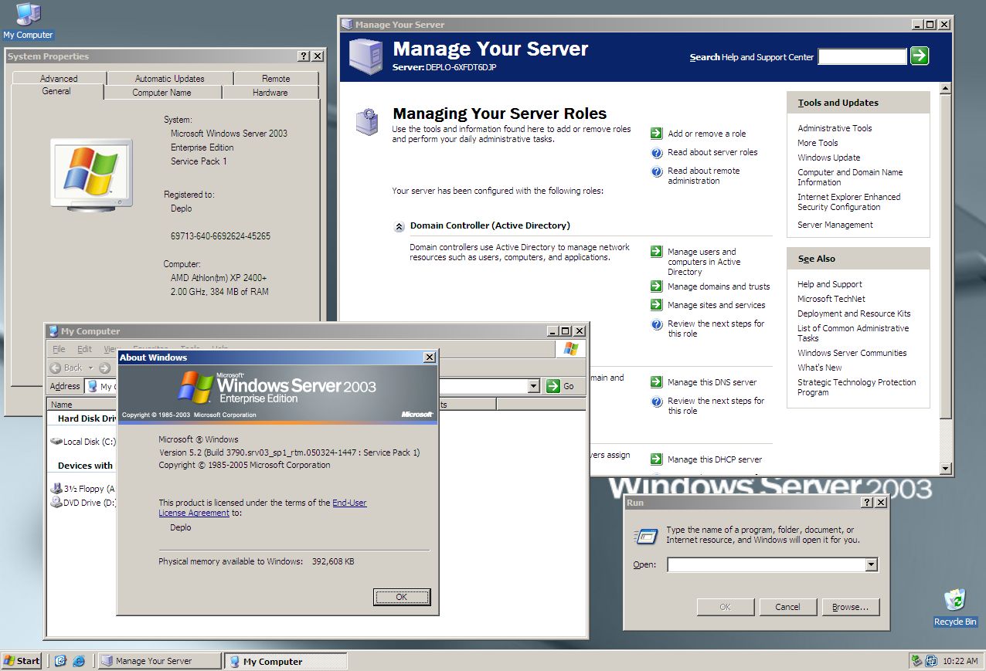Click arrow icon for Manage this DHCP server
986x671 pixels.
pyautogui.click(x=656, y=459)
